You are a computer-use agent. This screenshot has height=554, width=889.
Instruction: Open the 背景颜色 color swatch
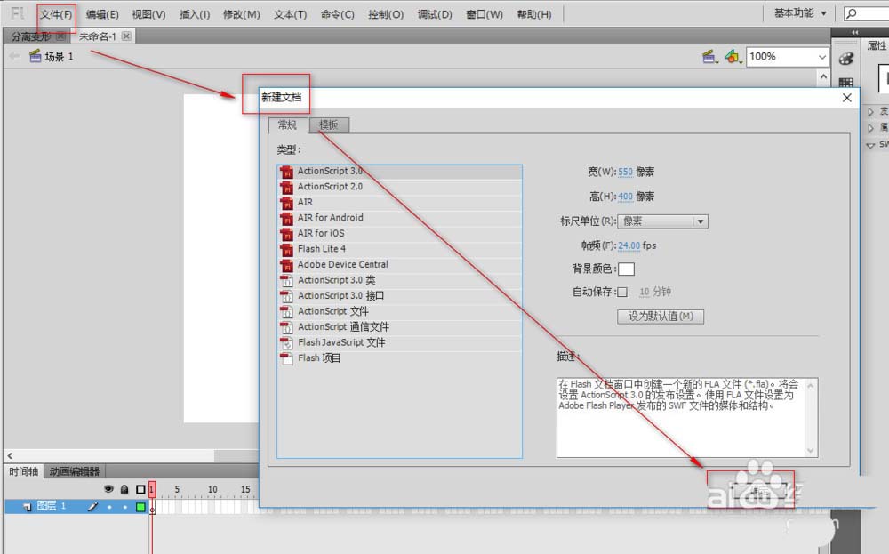(x=626, y=269)
